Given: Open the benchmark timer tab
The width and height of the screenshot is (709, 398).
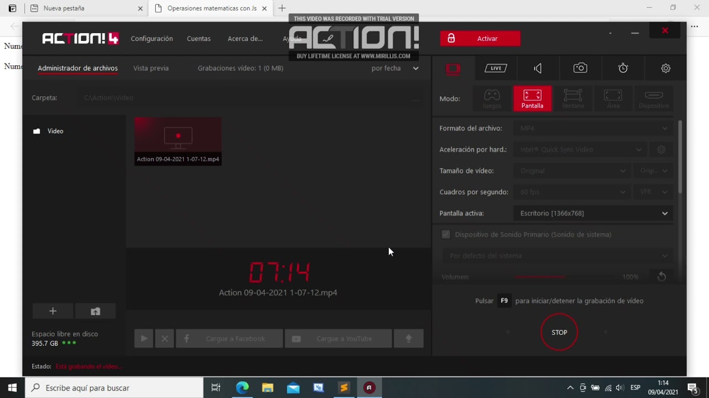Looking at the screenshot, I should 623,68.
